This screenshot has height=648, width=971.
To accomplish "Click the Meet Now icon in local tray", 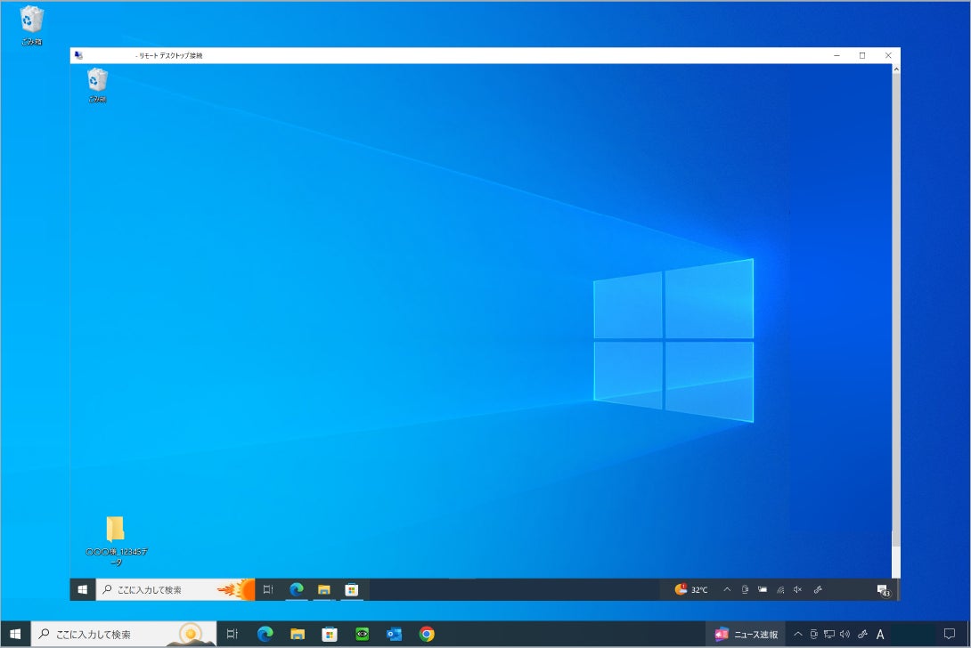I will click(x=813, y=635).
